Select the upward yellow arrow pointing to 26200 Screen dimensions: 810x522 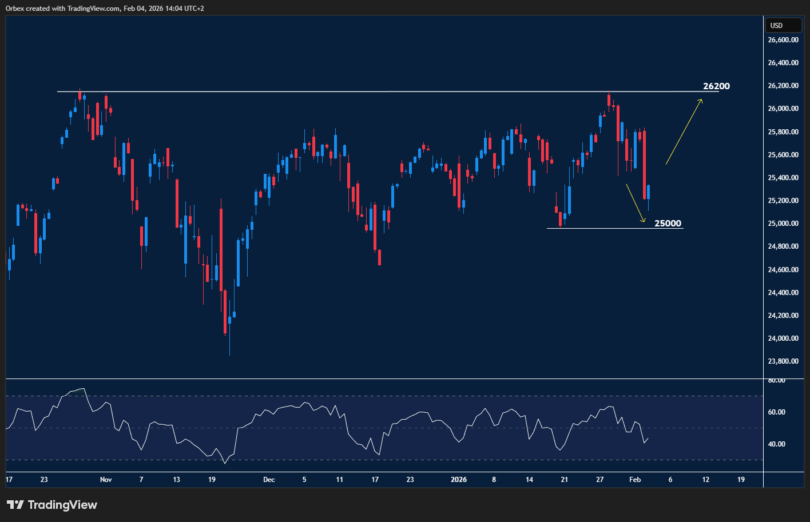coord(684,132)
